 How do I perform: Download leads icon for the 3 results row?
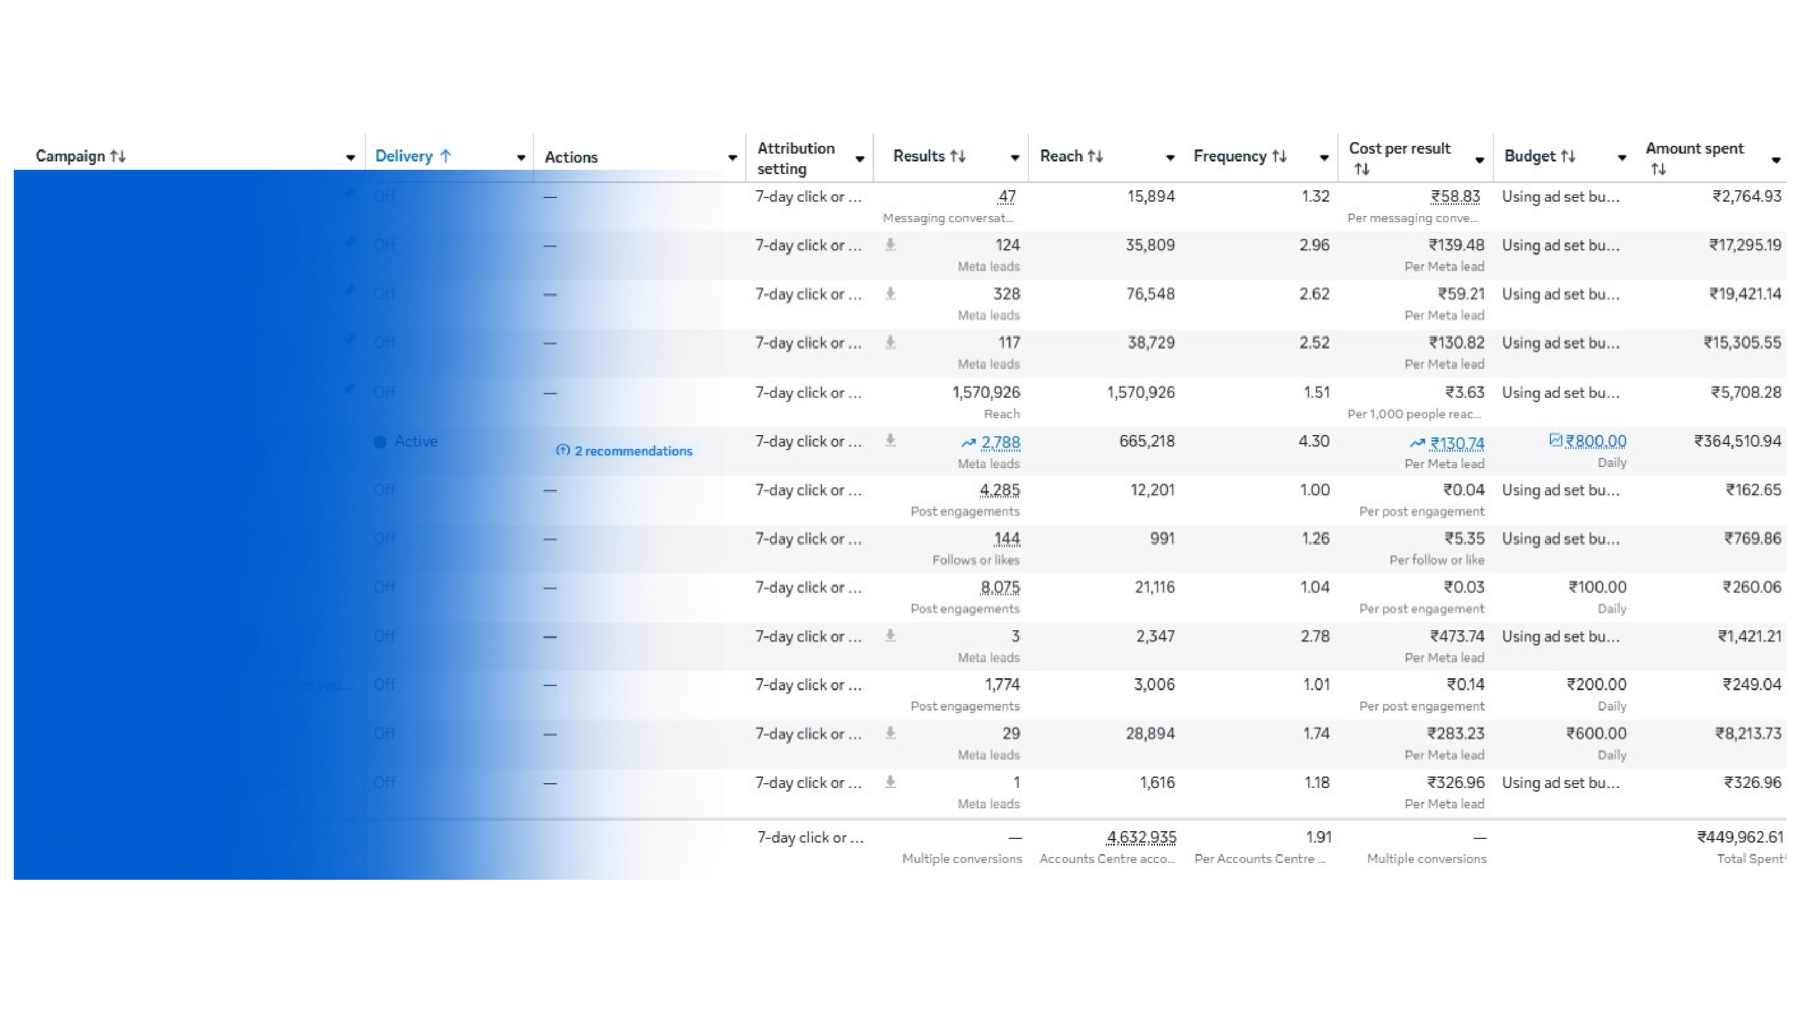(890, 636)
